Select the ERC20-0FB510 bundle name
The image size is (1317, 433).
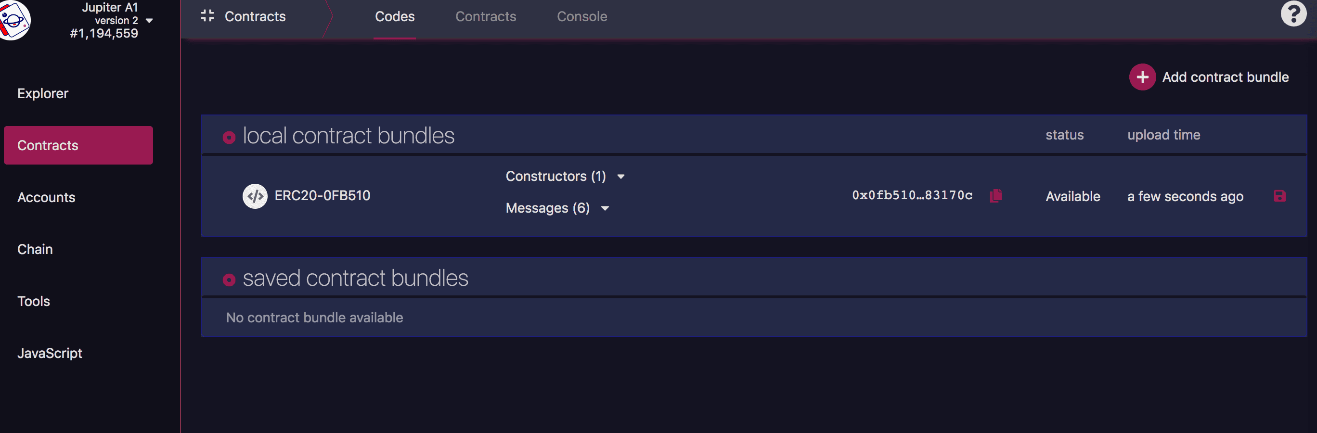(x=322, y=196)
